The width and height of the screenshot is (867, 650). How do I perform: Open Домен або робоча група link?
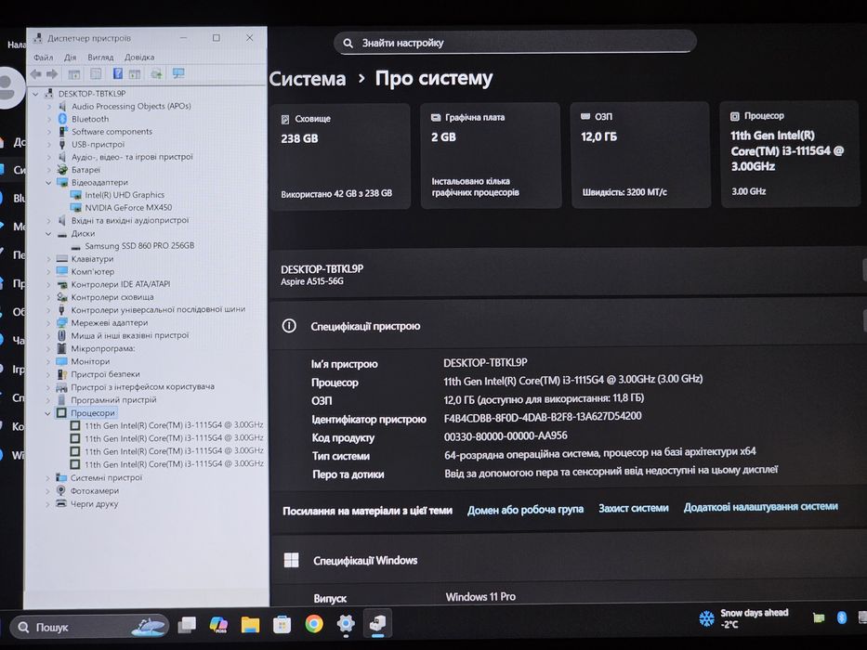point(525,510)
